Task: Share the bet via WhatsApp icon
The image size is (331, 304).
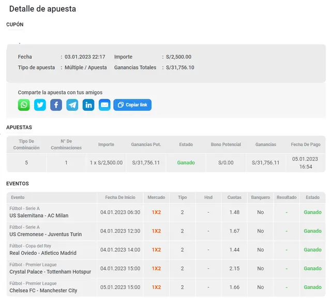Action: tap(24, 105)
